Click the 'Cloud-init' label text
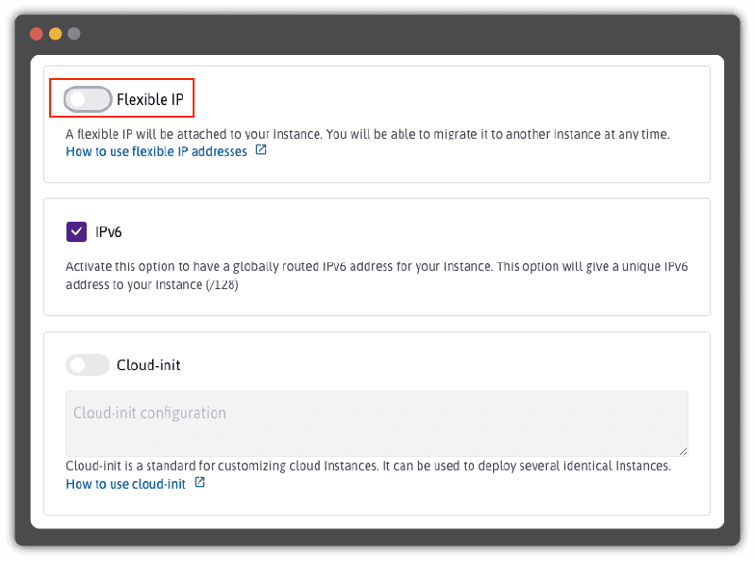755x561 pixels. [148, 364]
